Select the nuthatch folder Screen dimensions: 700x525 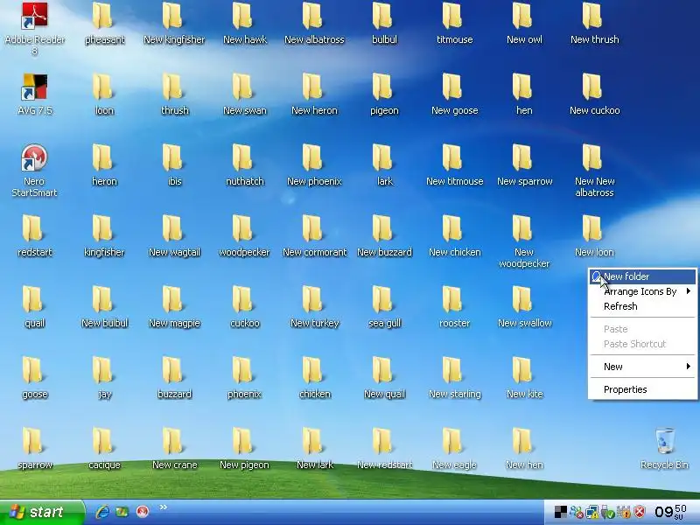tap(245, 165)
